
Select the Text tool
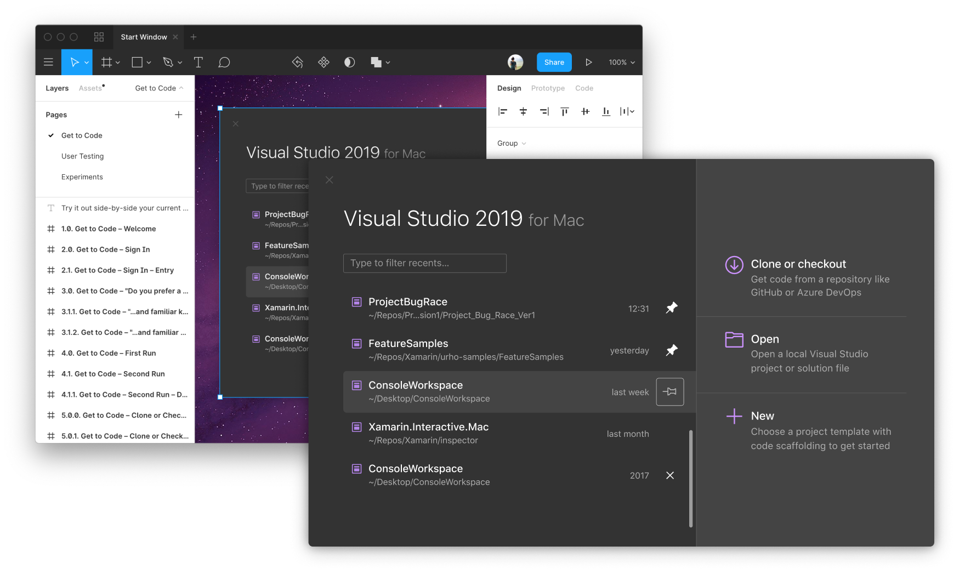point(198,62)
